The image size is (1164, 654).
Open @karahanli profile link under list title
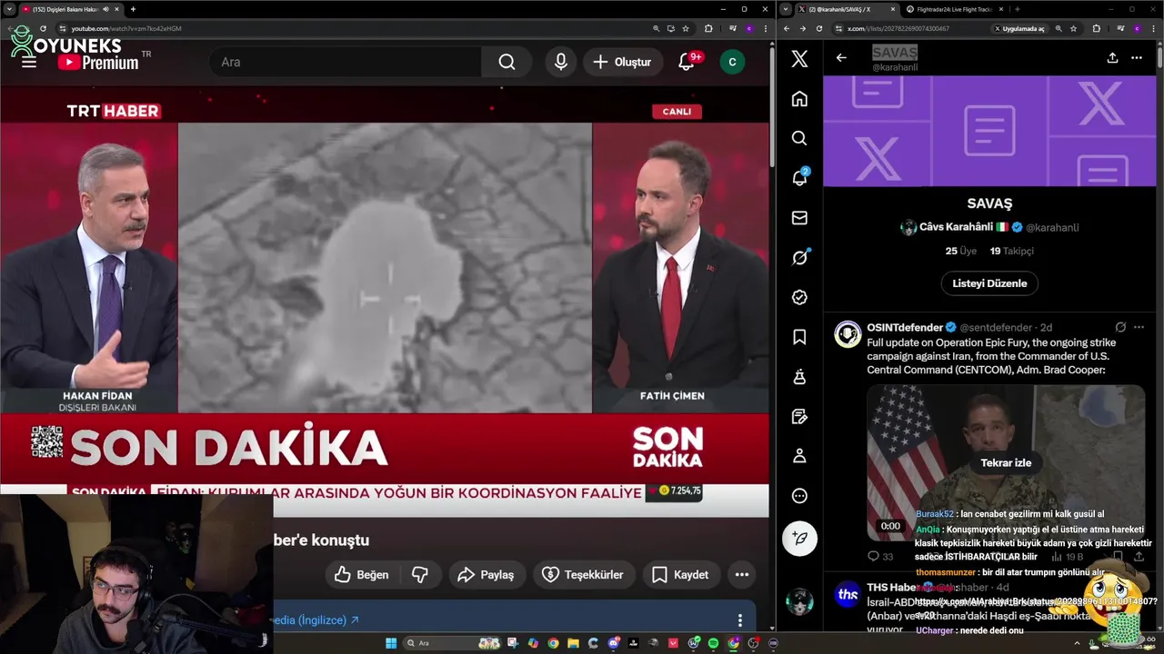1052,227
